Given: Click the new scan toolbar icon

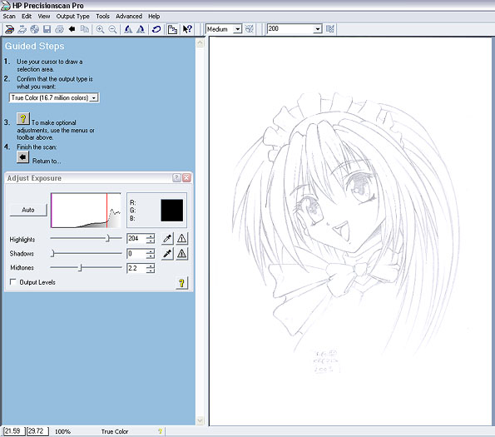Looking at the screenshot, I should tap(9, 29).
